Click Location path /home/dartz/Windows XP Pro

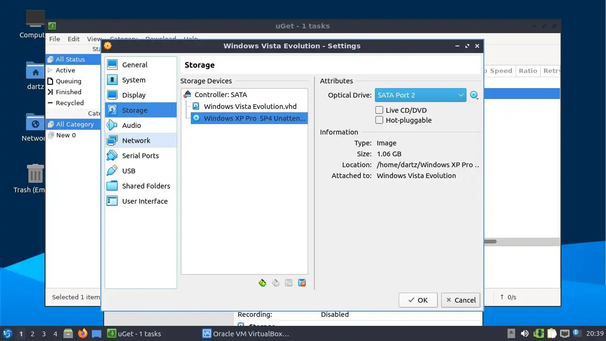click(428, 165)
